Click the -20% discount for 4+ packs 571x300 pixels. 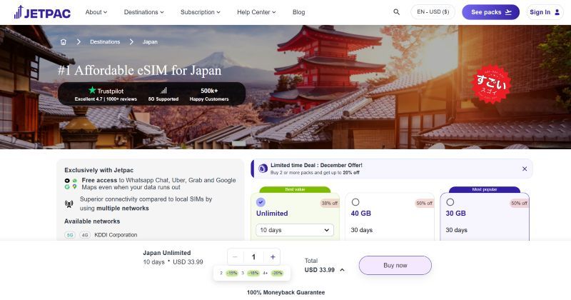pos(277,273)
